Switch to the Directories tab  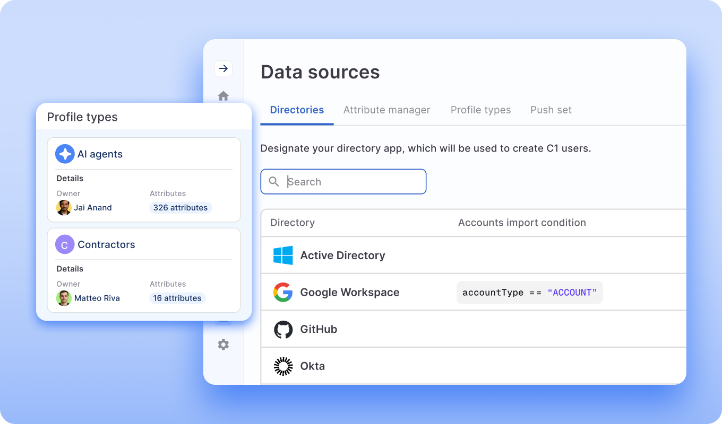click(x=297, y=110)
